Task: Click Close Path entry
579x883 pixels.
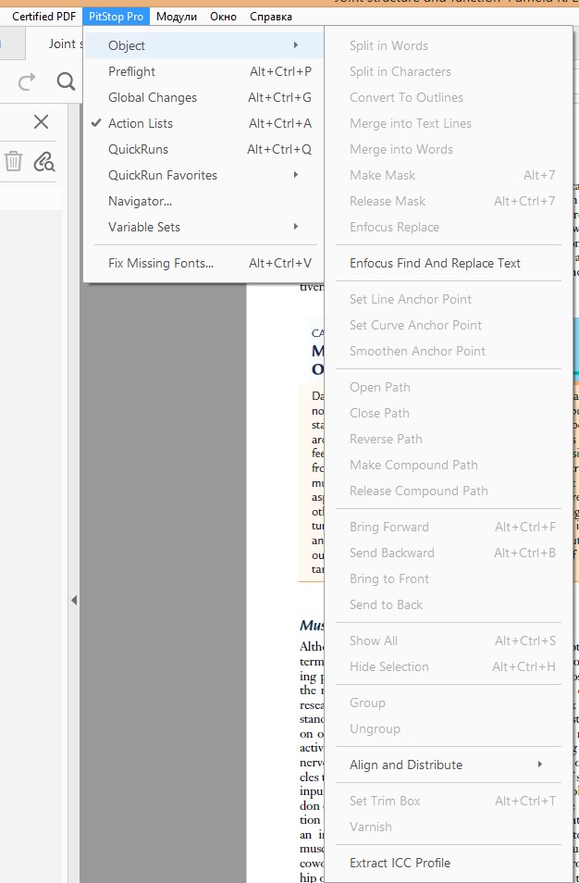Action: coord(449,413)
